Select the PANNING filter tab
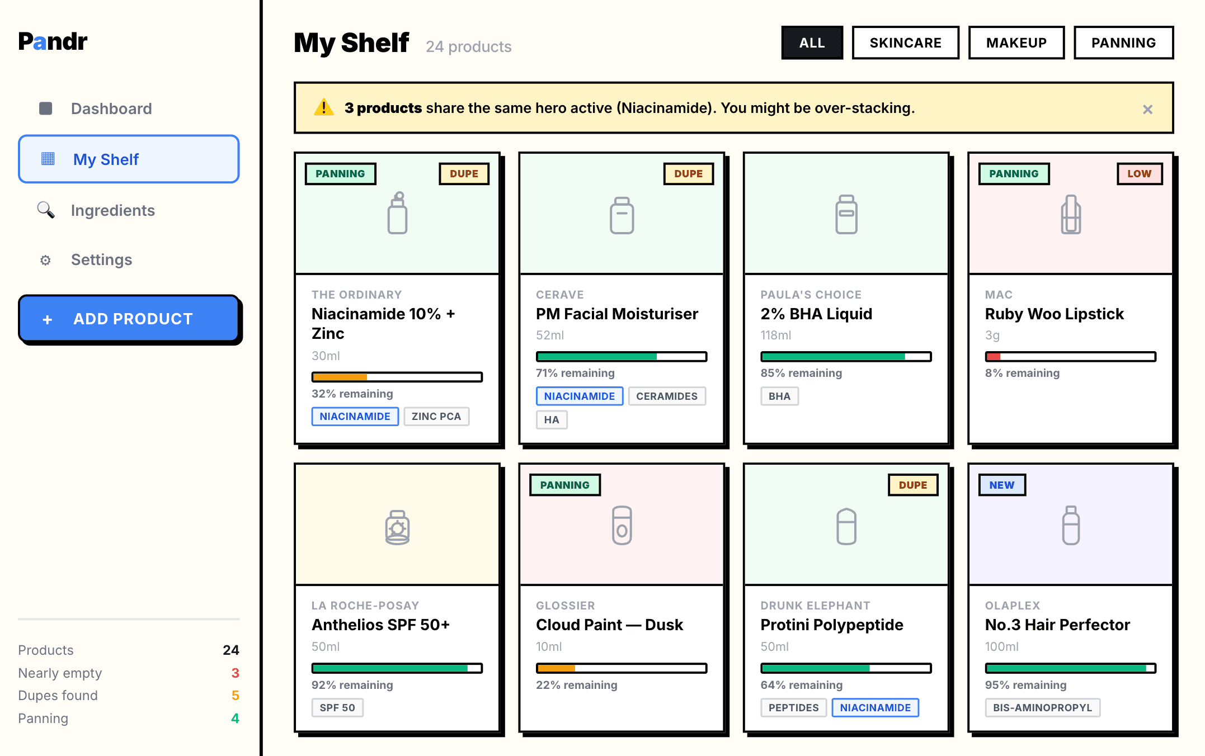 [x=1123, y=42]
